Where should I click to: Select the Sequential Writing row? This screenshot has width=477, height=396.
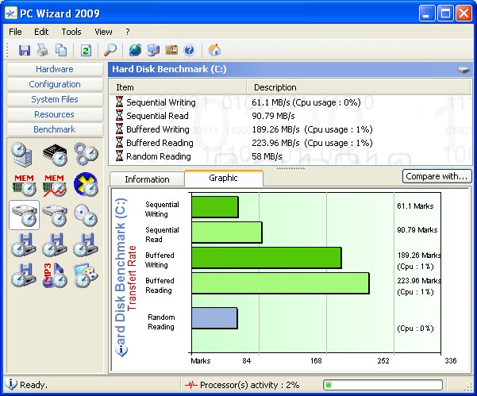click(x=290, y=102)
